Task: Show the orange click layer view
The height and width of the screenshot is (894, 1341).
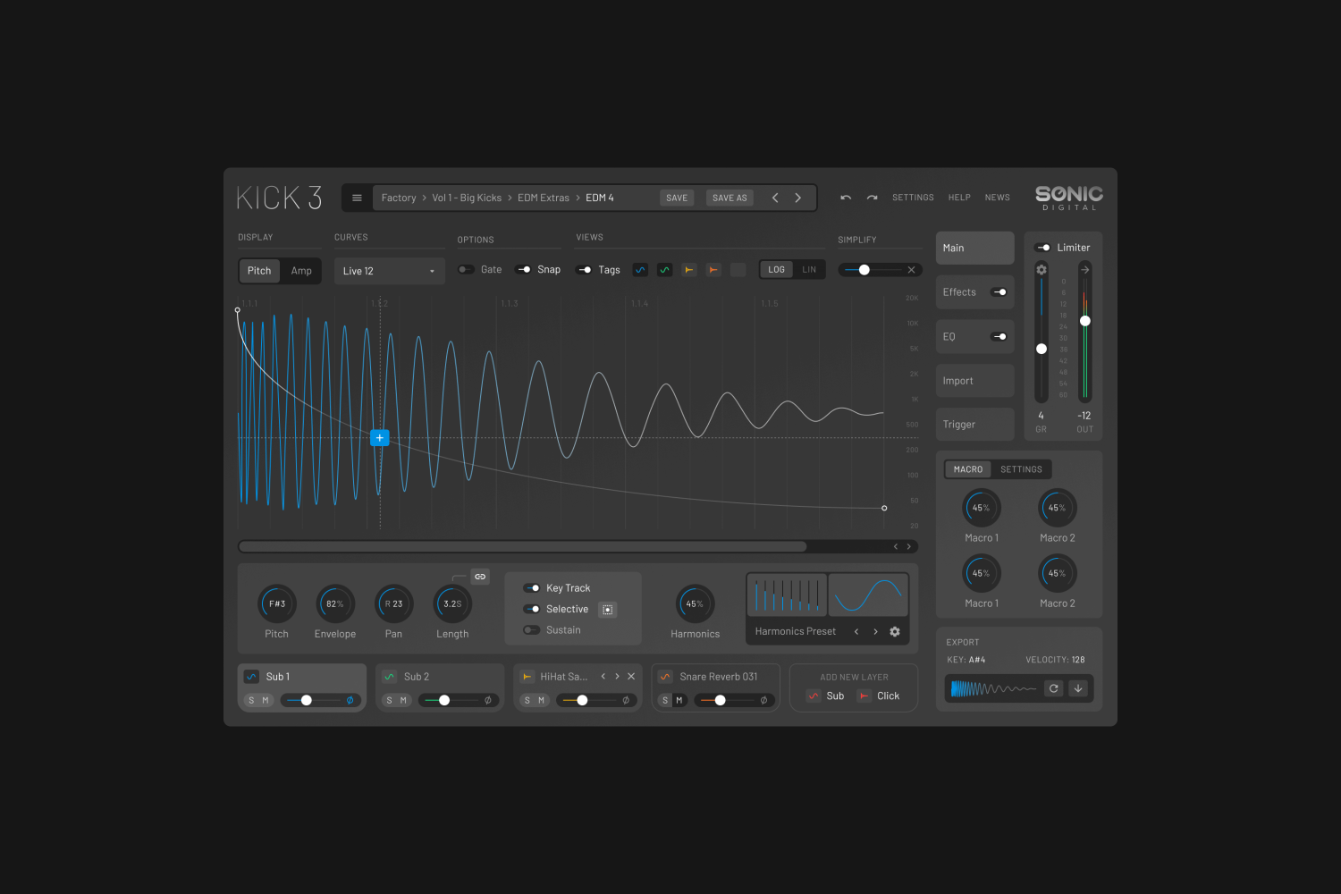Action: 713,270
